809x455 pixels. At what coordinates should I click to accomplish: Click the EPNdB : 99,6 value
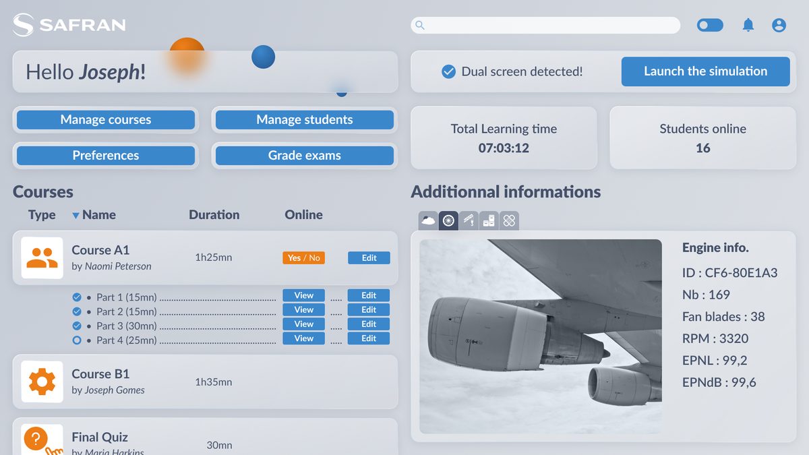click(719, 382)
